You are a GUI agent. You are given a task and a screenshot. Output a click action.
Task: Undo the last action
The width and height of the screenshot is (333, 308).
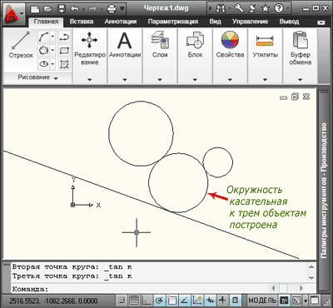pos(74,9)
